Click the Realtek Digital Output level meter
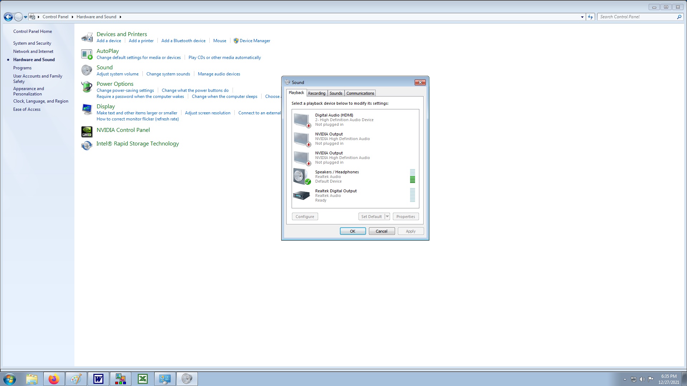This screenshot has height=386, width=687. click(x=413, y=195)
